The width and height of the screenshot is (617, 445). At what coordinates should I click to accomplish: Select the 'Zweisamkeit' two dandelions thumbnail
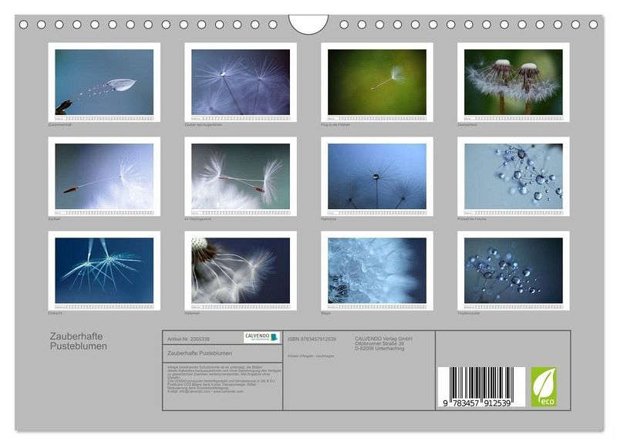pos(513,82)
